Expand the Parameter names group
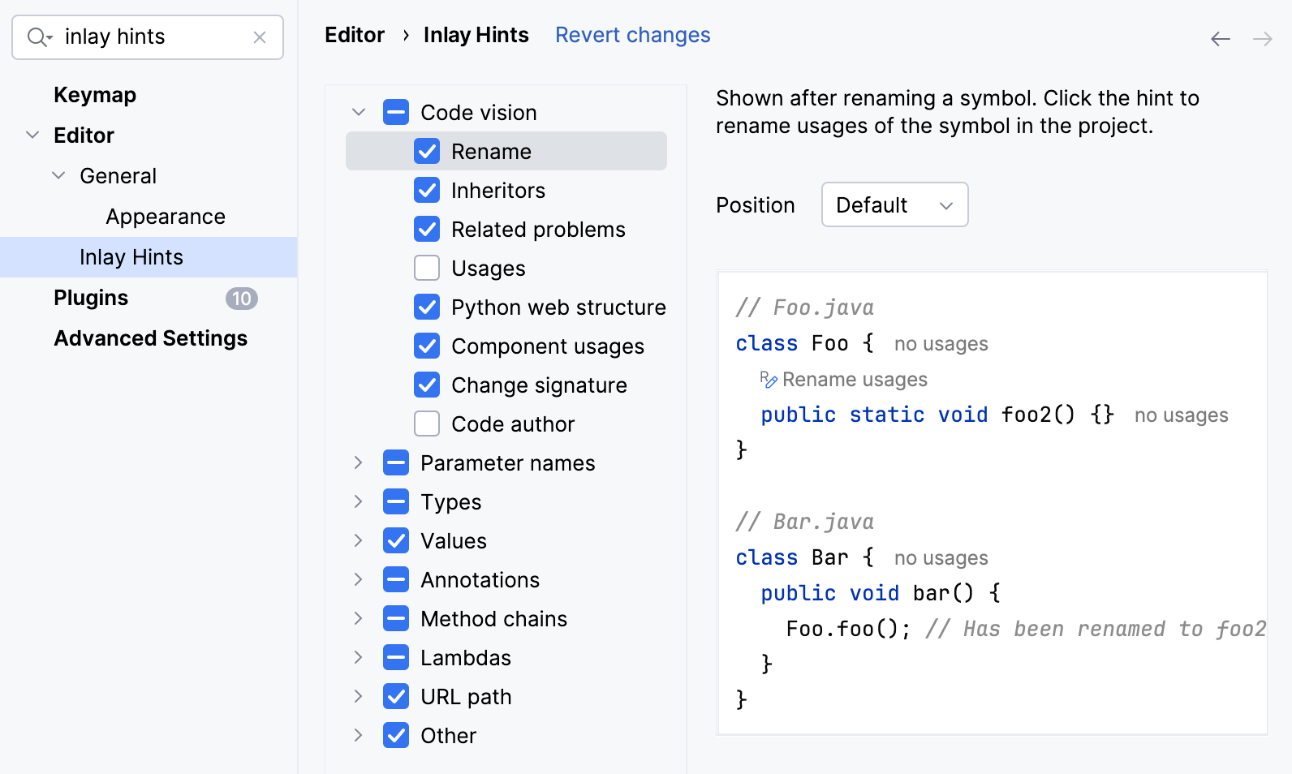1292x774 pixels. click(x=358, y=462)
